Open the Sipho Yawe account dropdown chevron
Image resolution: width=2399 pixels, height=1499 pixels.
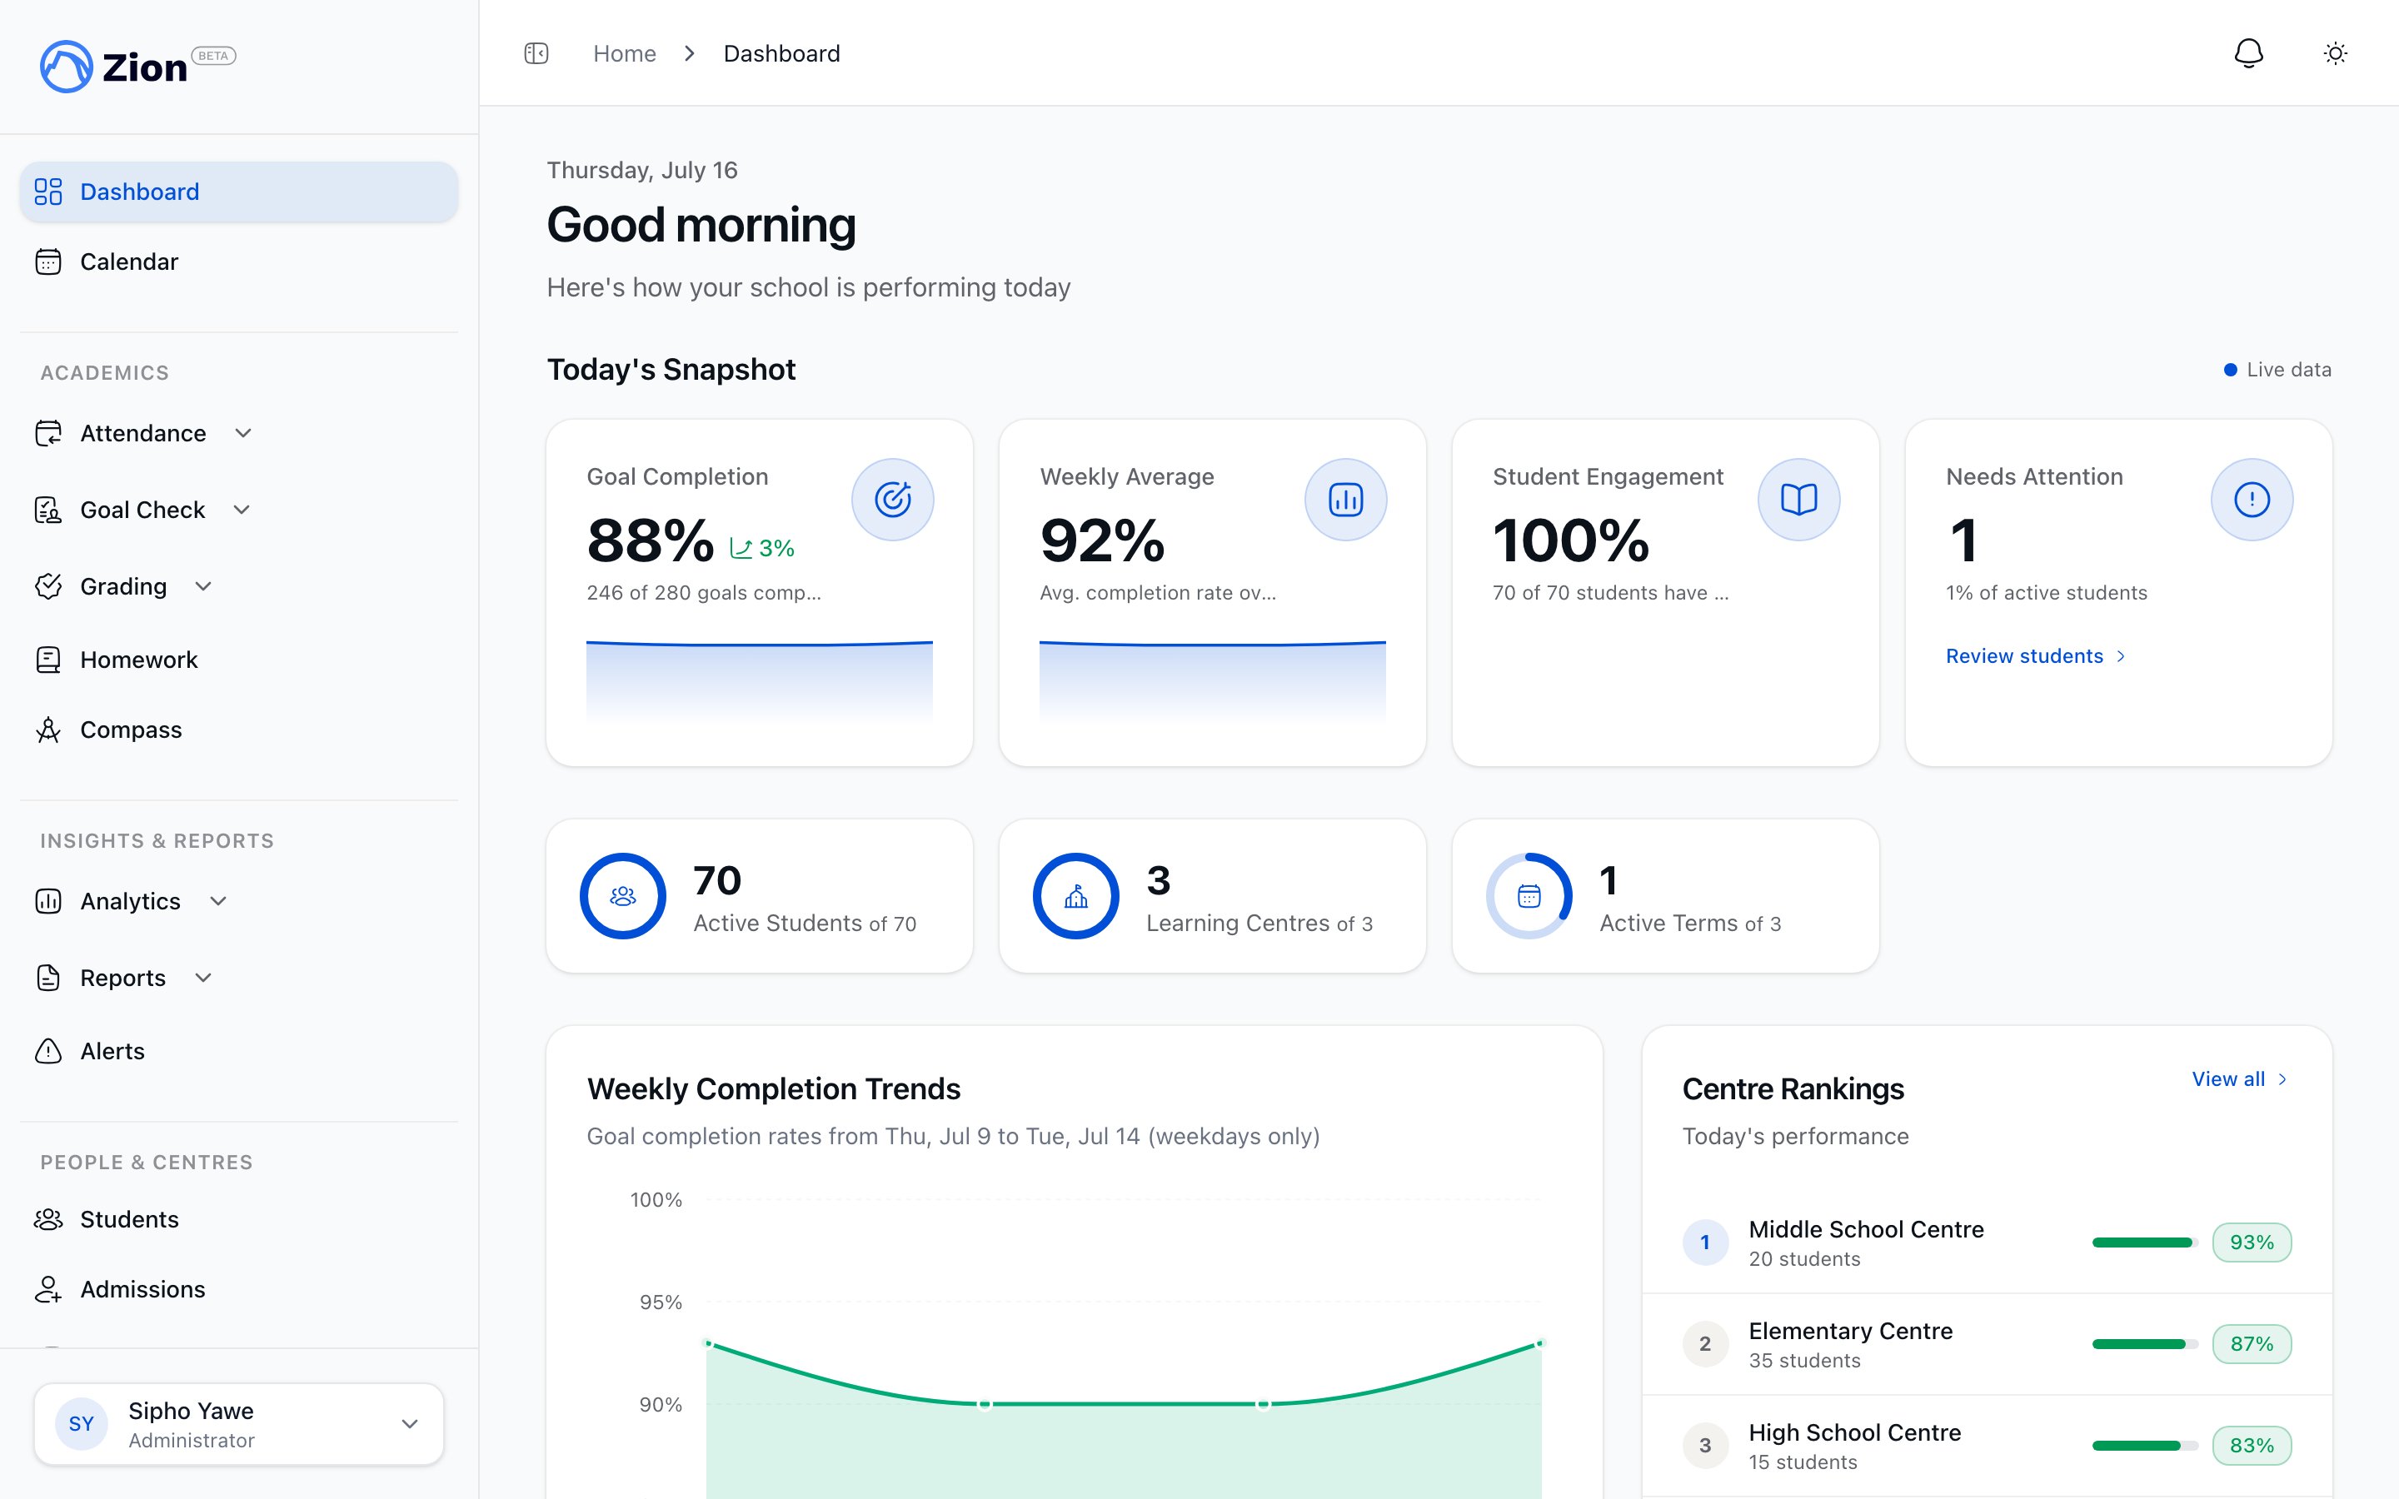(410, 1424)
